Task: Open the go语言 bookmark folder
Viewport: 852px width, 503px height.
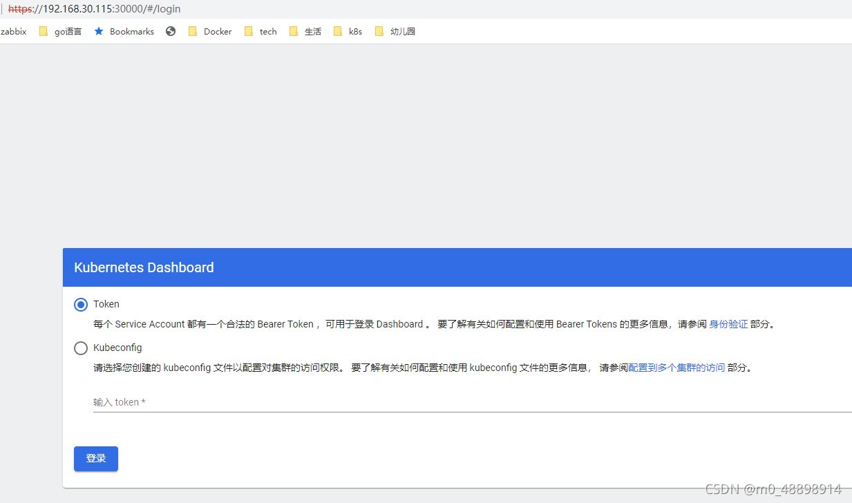Action: point(61,31)
